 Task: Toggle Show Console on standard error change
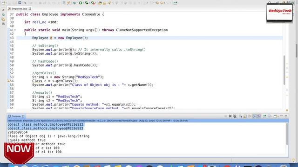tap(259, 116)
